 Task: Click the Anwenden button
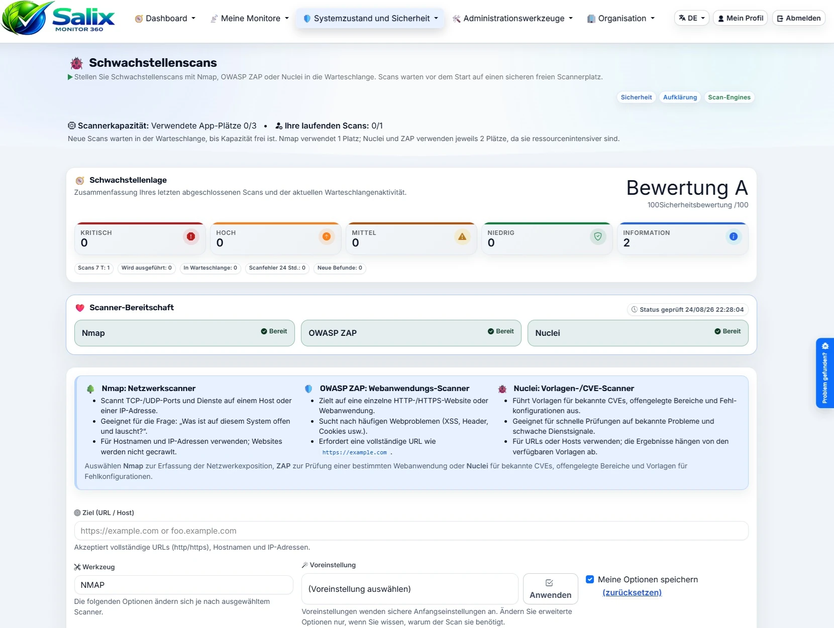pyautogui.click(x=550, y=589)
